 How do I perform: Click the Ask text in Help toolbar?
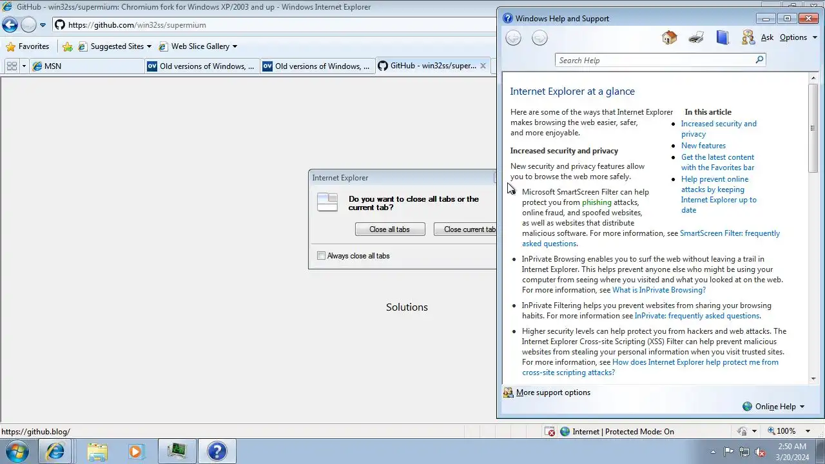pos(767,37)
